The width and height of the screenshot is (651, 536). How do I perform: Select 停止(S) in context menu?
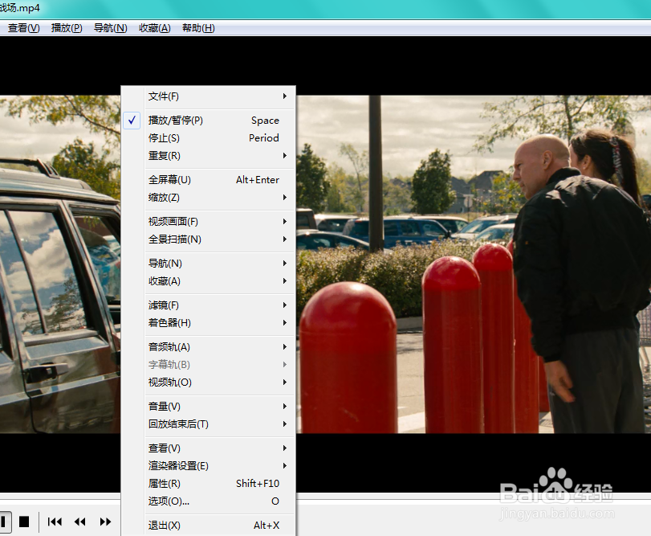tap(209, 138)
